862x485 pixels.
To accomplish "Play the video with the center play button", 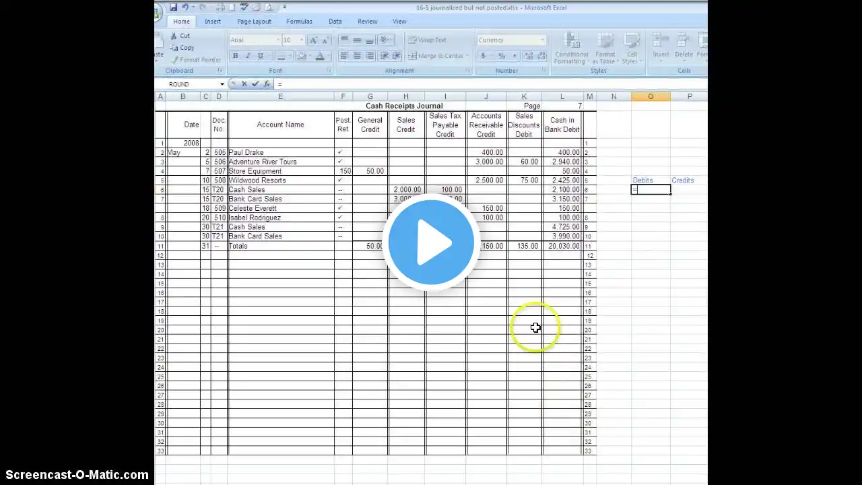I will (x=431, y=242).
